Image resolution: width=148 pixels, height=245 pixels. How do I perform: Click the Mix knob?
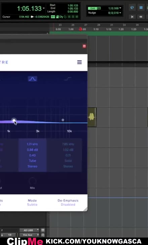point(32,181)
